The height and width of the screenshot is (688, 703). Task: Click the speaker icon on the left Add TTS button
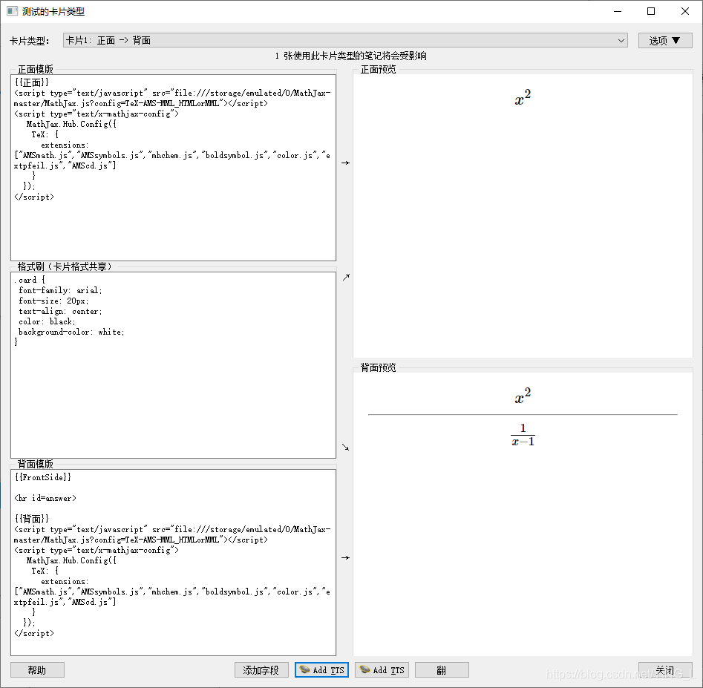(x=303, y=669)
